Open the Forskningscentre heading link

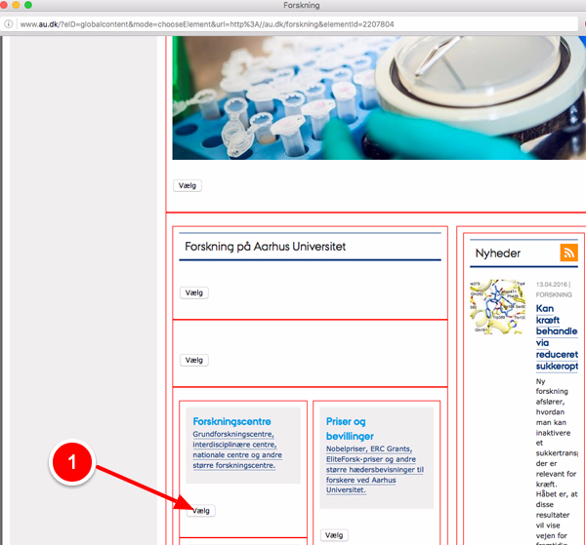coord(231,422)
